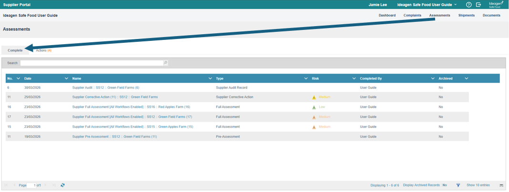Click risk icon for Green Field Farms (17)
The image size is (509, 192).
coord(314,117)
